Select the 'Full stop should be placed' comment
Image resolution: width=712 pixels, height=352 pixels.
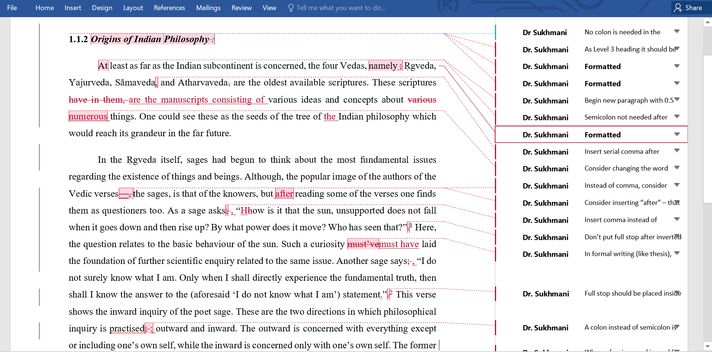tap(632, 293)
